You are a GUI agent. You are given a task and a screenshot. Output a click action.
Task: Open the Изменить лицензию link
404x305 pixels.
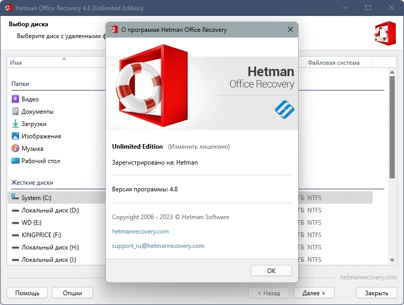coord(198,147)
